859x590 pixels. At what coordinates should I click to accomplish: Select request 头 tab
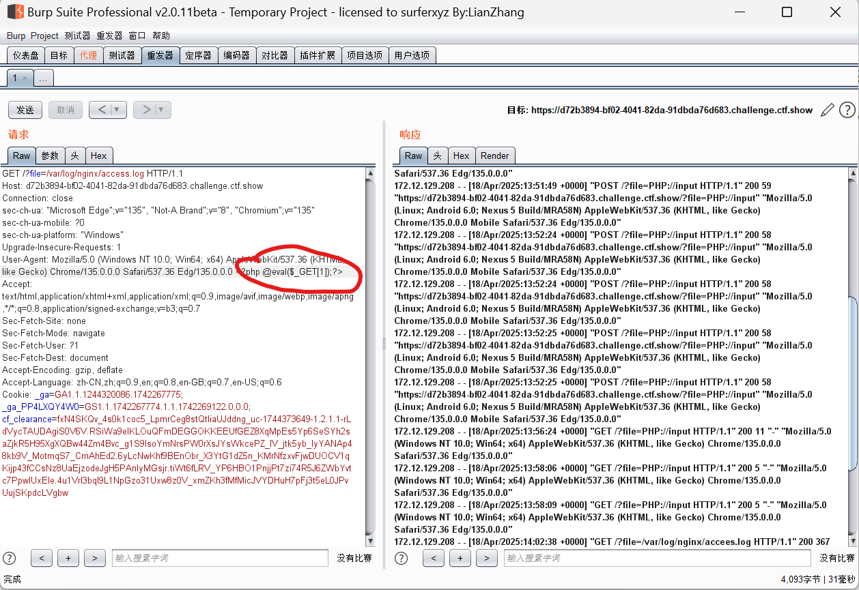pyautogui.click(x=75, y=156)
